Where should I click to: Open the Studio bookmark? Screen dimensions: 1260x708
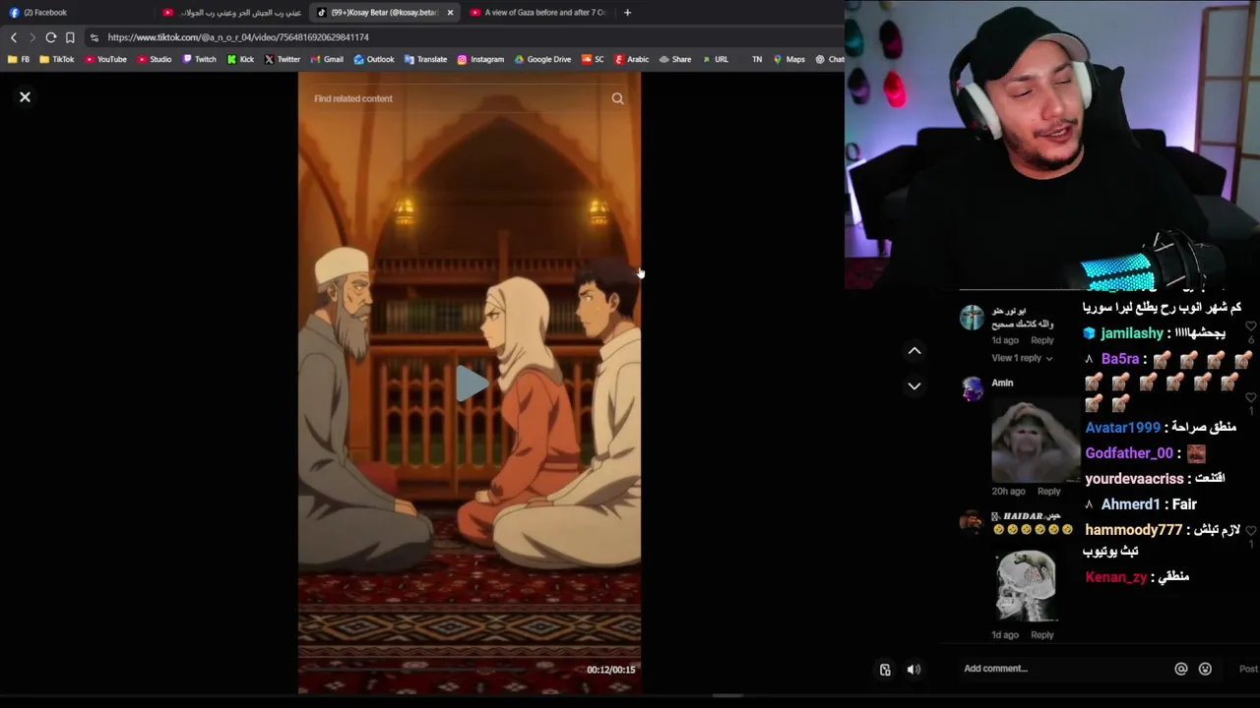(x=155, y=59)
